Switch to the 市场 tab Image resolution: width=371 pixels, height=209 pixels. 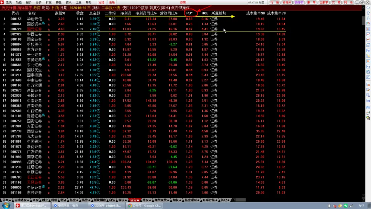pyautogui.click(x=112, y=2)
